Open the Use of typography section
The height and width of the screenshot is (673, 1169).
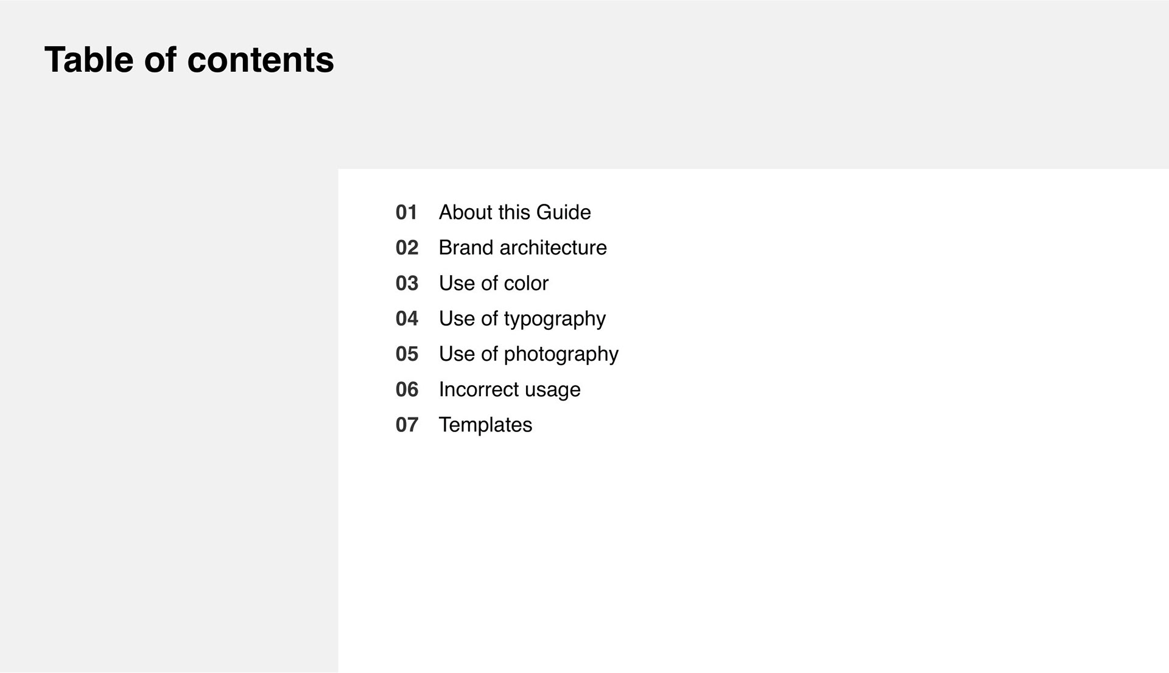[x=522, y=319]
